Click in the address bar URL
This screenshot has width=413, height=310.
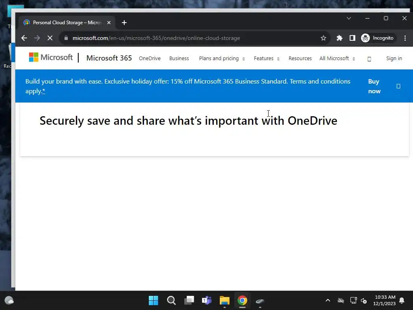(x=156, y=38)
